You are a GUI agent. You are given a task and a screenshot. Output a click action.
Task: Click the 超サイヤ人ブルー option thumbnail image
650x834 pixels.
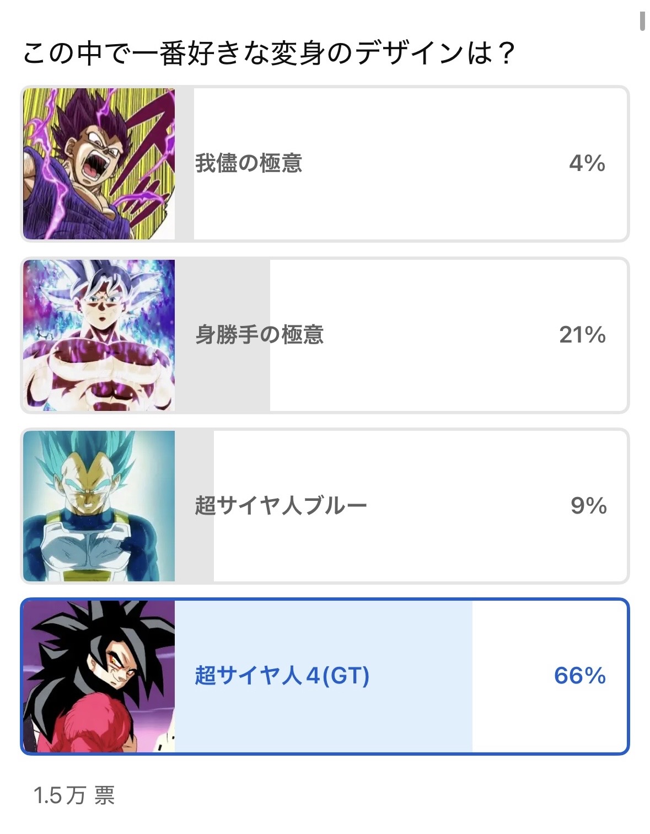click(x=99, y=506)
